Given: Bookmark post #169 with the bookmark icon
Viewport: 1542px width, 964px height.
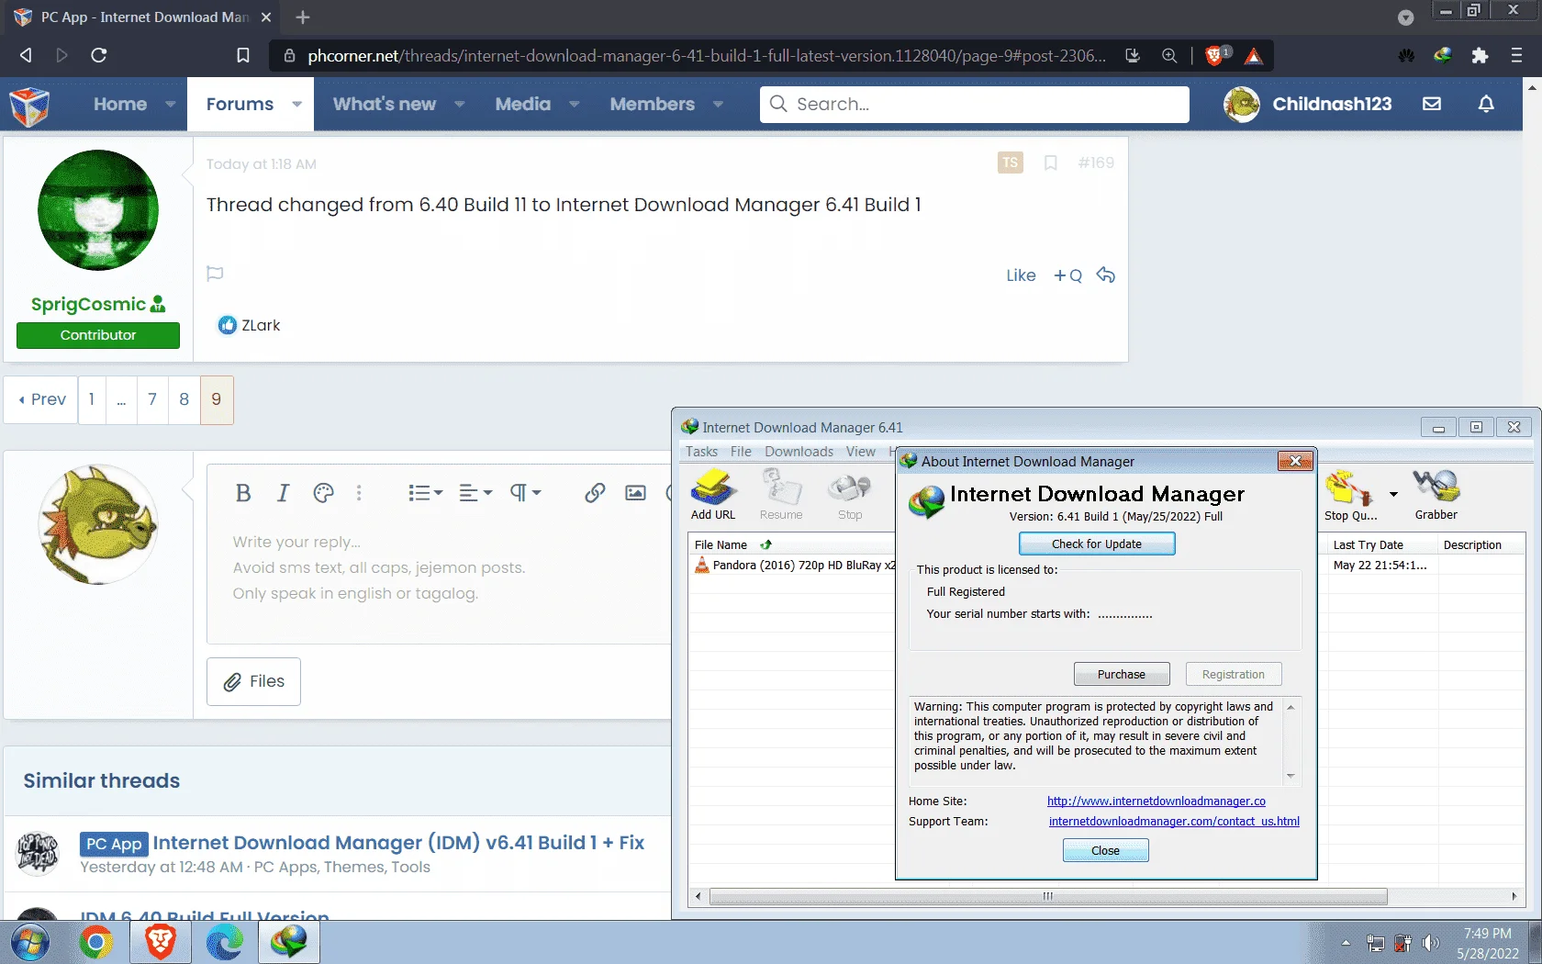Looking at the screenshot, I should click(1051, 163).
